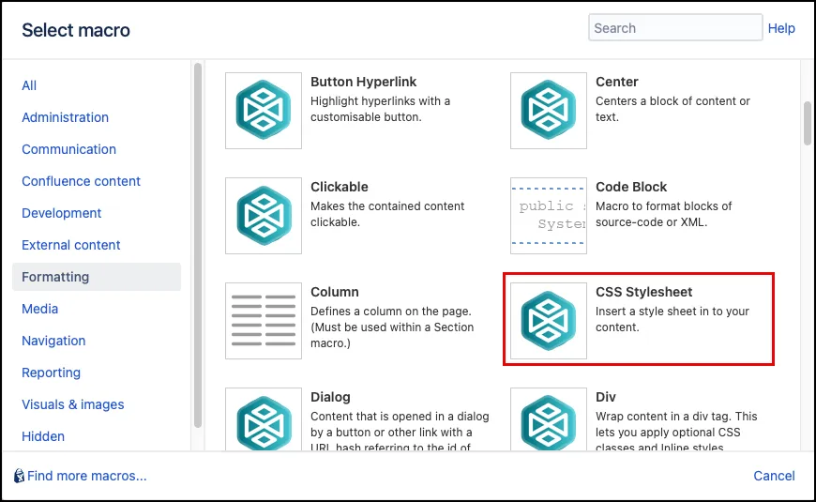Screen dimensions: 816x502
Task: Click the Button Hyperlink title
Action: 363,82
